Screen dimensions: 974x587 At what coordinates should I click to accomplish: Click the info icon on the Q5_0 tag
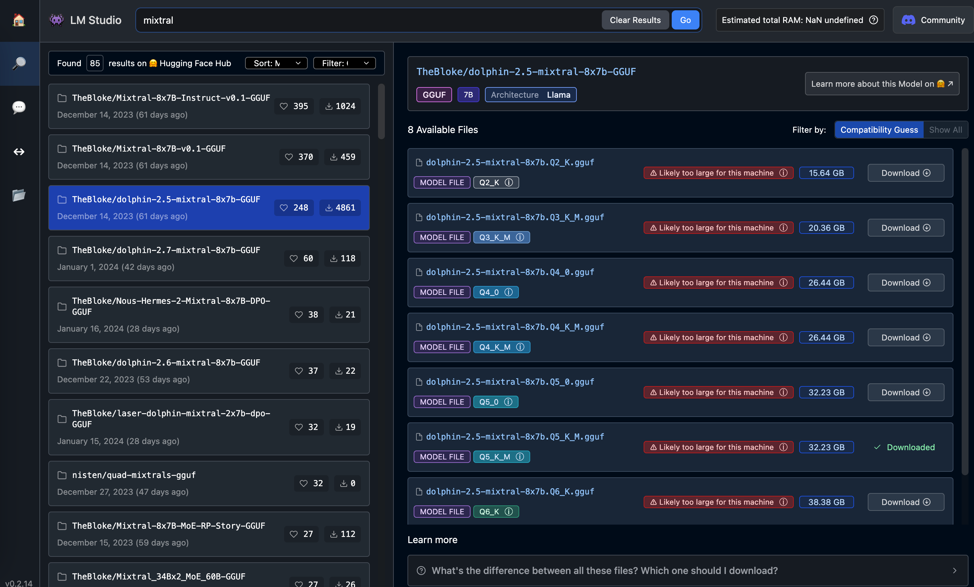point(509,402)
